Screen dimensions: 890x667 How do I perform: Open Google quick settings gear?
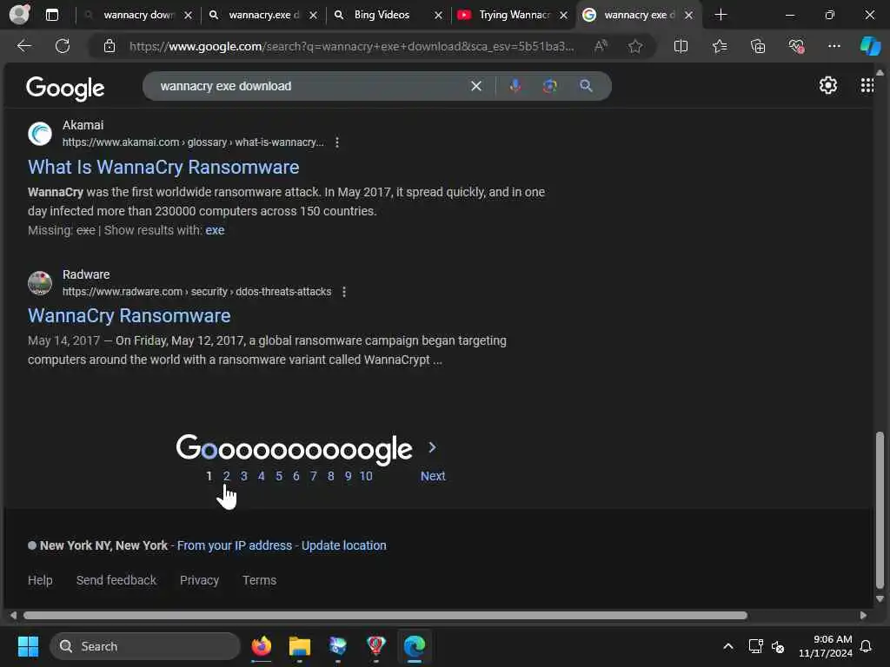[828, 86]
